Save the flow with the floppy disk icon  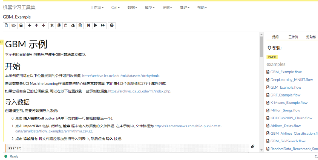[21, 26]
